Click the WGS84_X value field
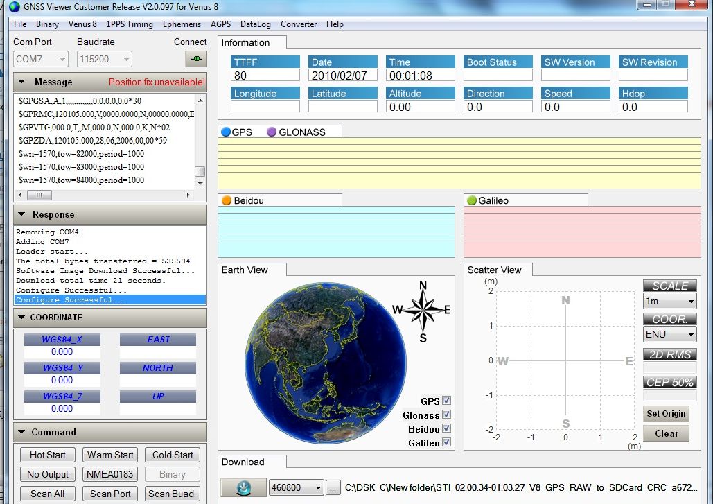The width and height of the screenshot is (713, 504). (x=62, y=351)
